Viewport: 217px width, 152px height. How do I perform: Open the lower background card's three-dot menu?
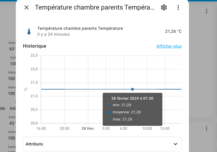(207, 129)
